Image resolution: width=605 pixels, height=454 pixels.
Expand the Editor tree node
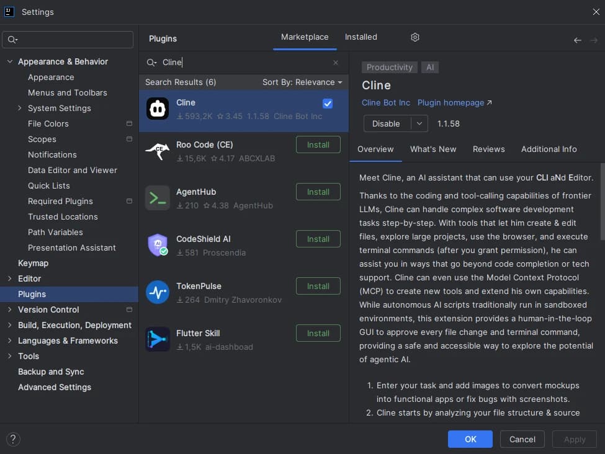pyautogui.click(x=10, y=278)
